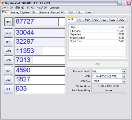Click the Fibonacci score 10783
The width and height of the screenshot is (132, 120).
click(121, 31)
